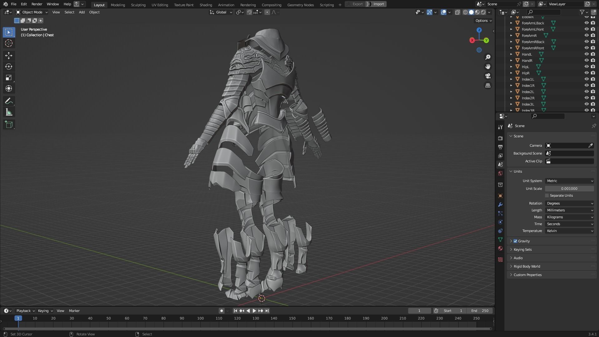This screenshot has width=599, height=337.
Task: Select the Cursor tool in toolbar
Action: pyautogui.click(x=9, y=43)
